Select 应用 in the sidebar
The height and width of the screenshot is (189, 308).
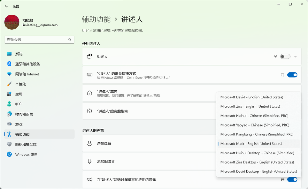[x=39, y=94]
